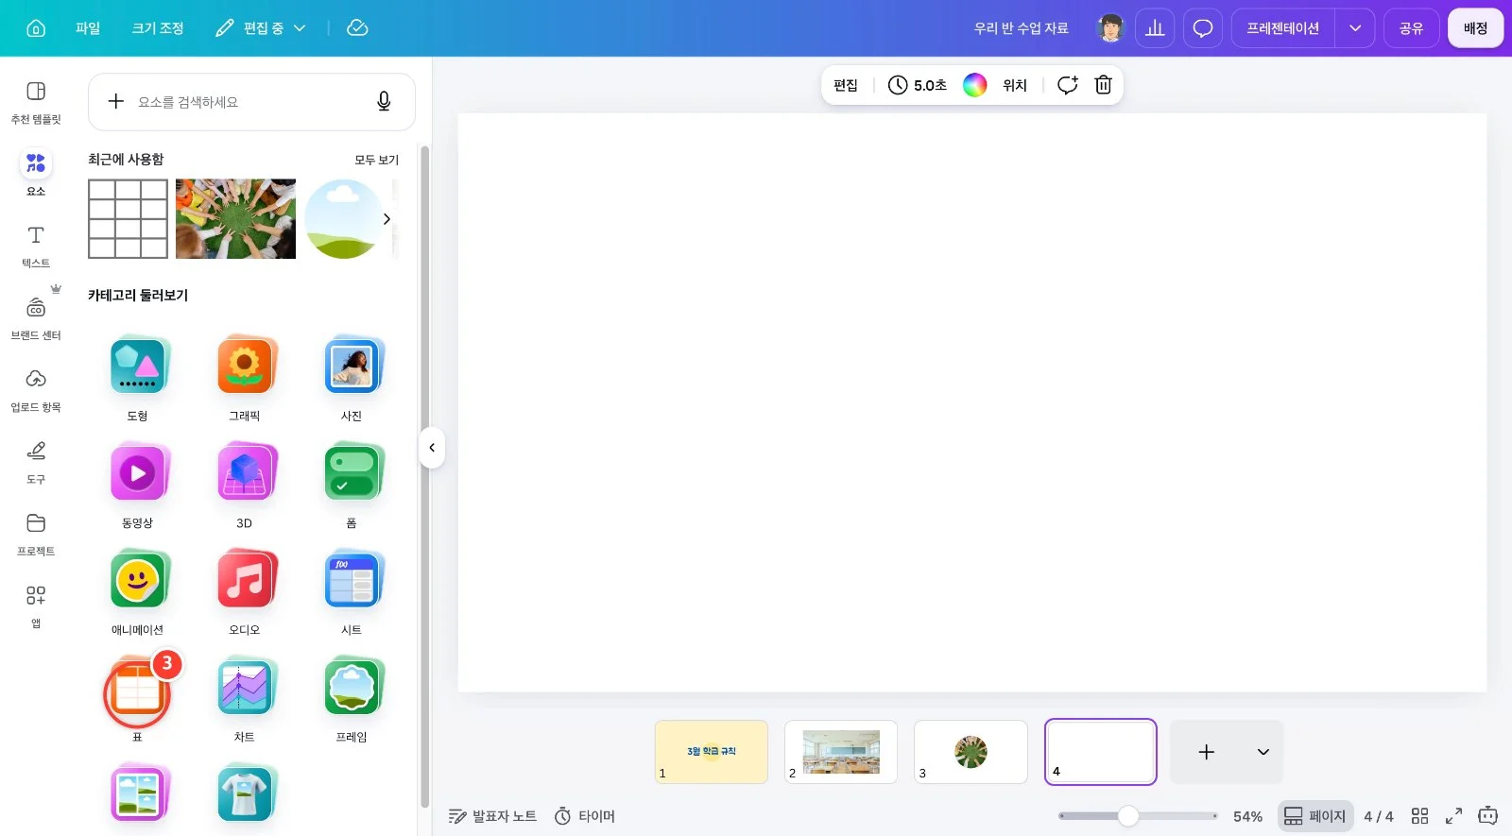Toggle the 페이지 thumbnails view
The width and height of the screenshot is (1512, 836).
point(1314,816)
